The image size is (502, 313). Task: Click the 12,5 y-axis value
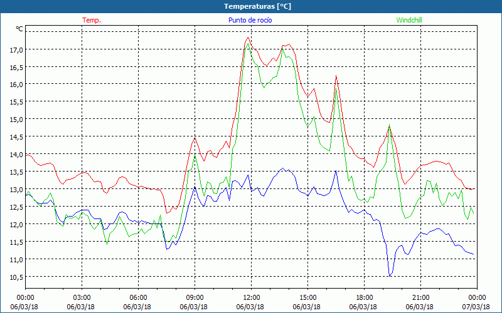(x=16, y=207)
